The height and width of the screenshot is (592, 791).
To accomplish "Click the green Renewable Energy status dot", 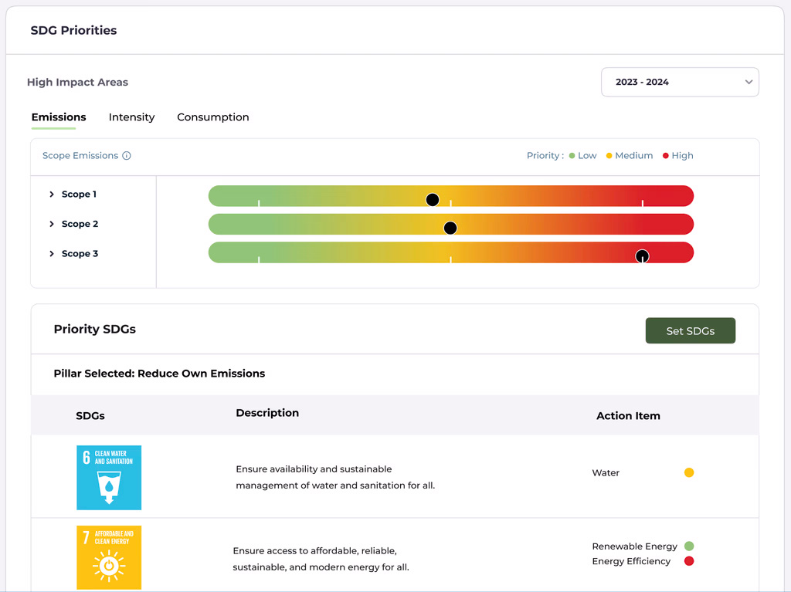I will (689, 546).
